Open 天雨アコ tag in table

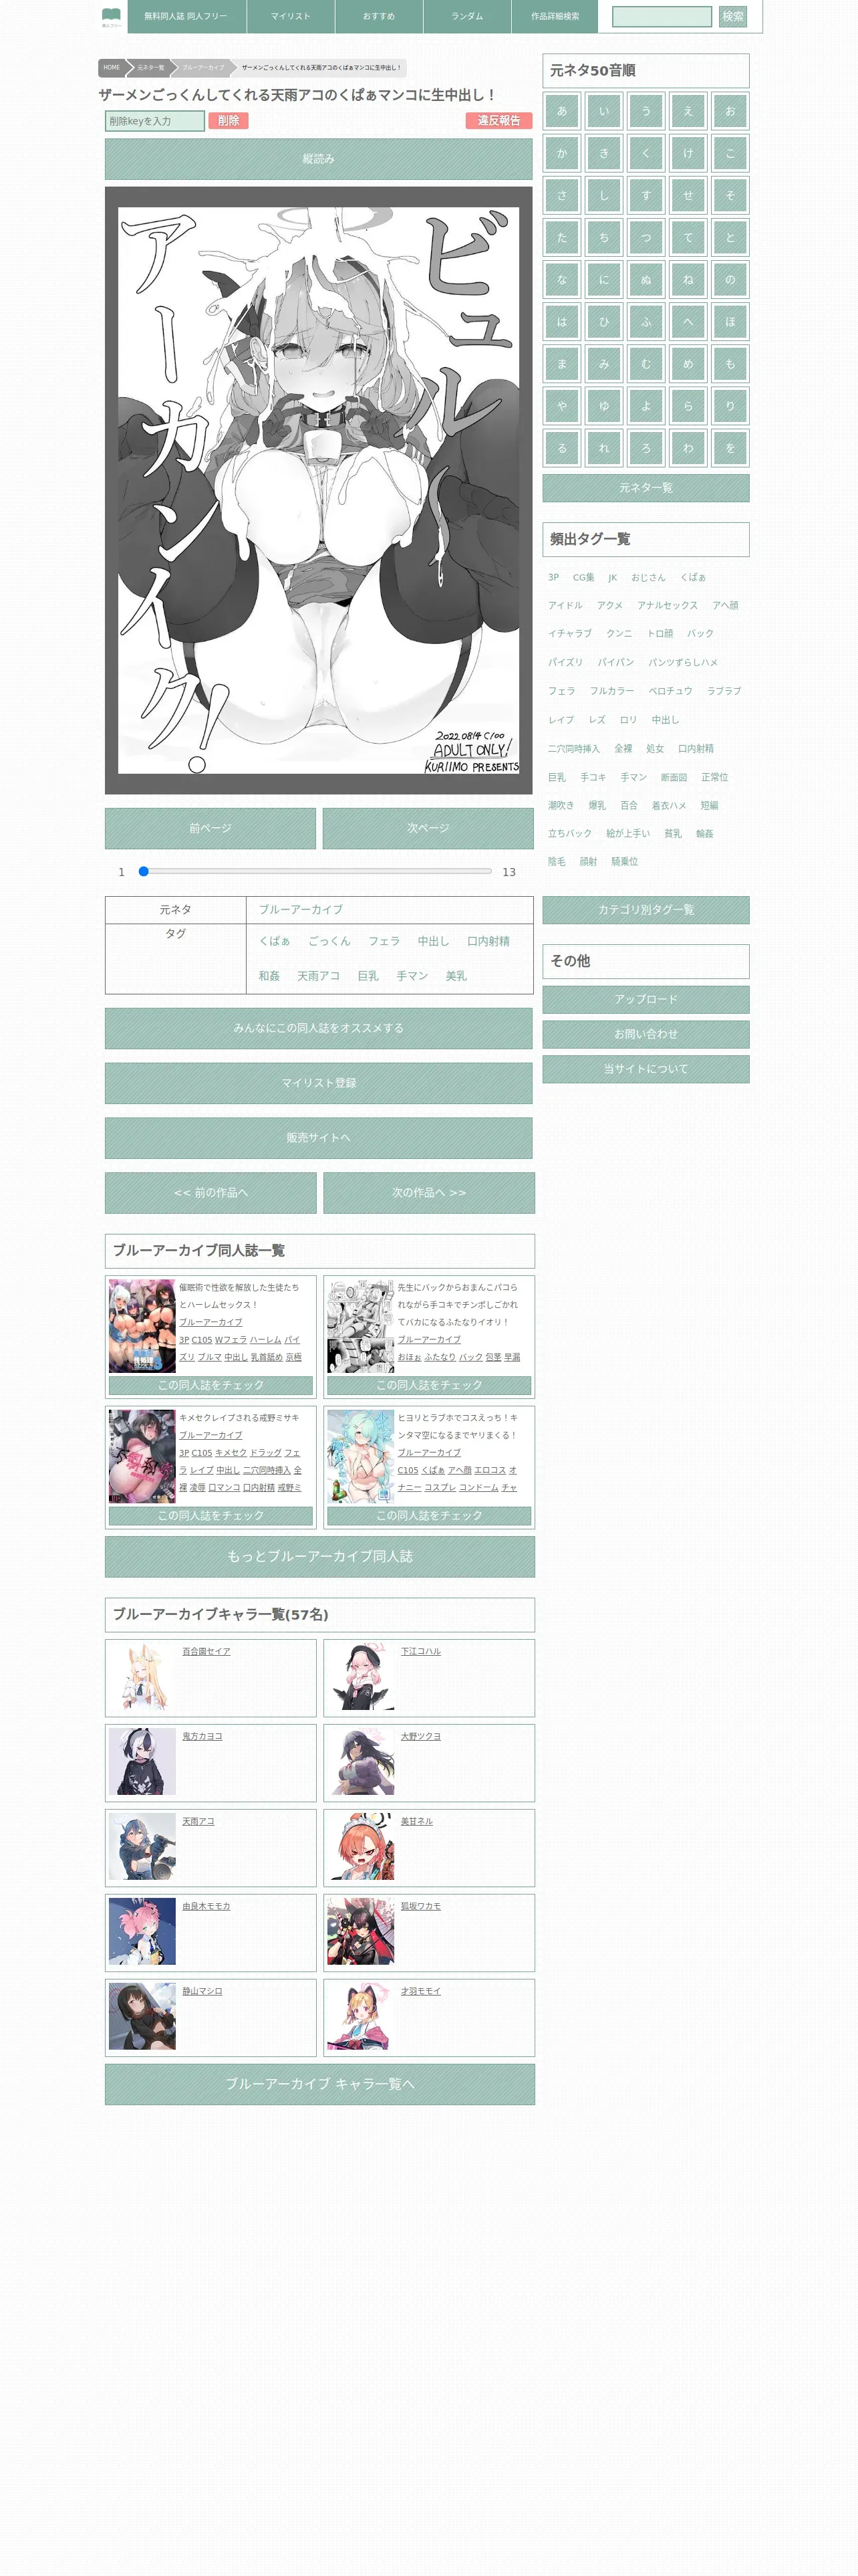click(319, 976)
